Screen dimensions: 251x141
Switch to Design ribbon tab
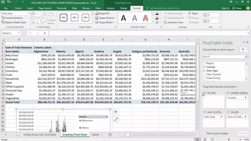point(124,8)
